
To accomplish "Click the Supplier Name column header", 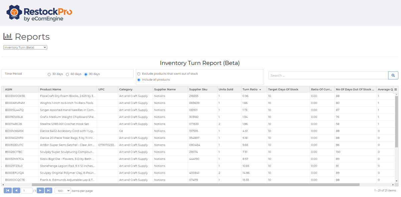I will [x=165, y=89].
